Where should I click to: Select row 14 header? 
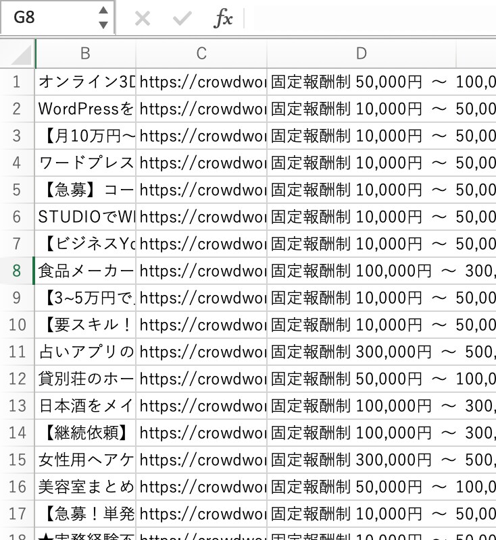coord(17,433)
